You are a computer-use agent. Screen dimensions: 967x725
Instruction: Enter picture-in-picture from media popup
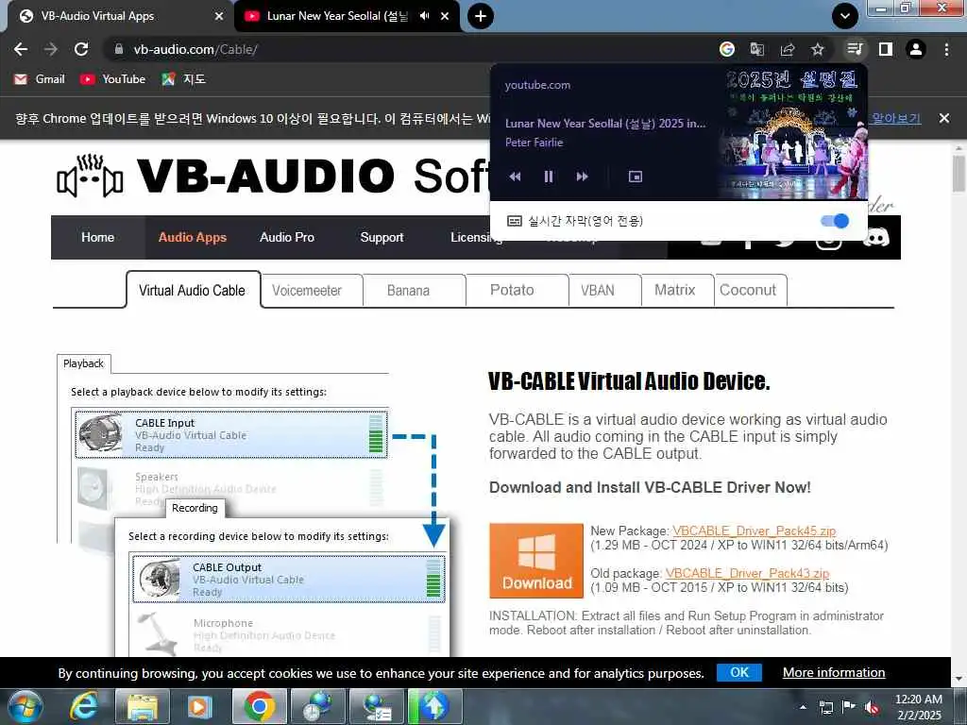636,177
